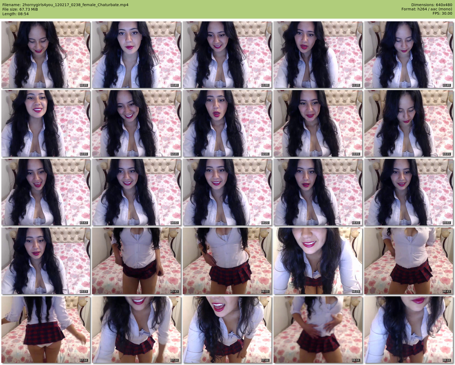Select the thumbnail marked 03:21
Viewport: 455px width, 365px height.
coord(409,123)
